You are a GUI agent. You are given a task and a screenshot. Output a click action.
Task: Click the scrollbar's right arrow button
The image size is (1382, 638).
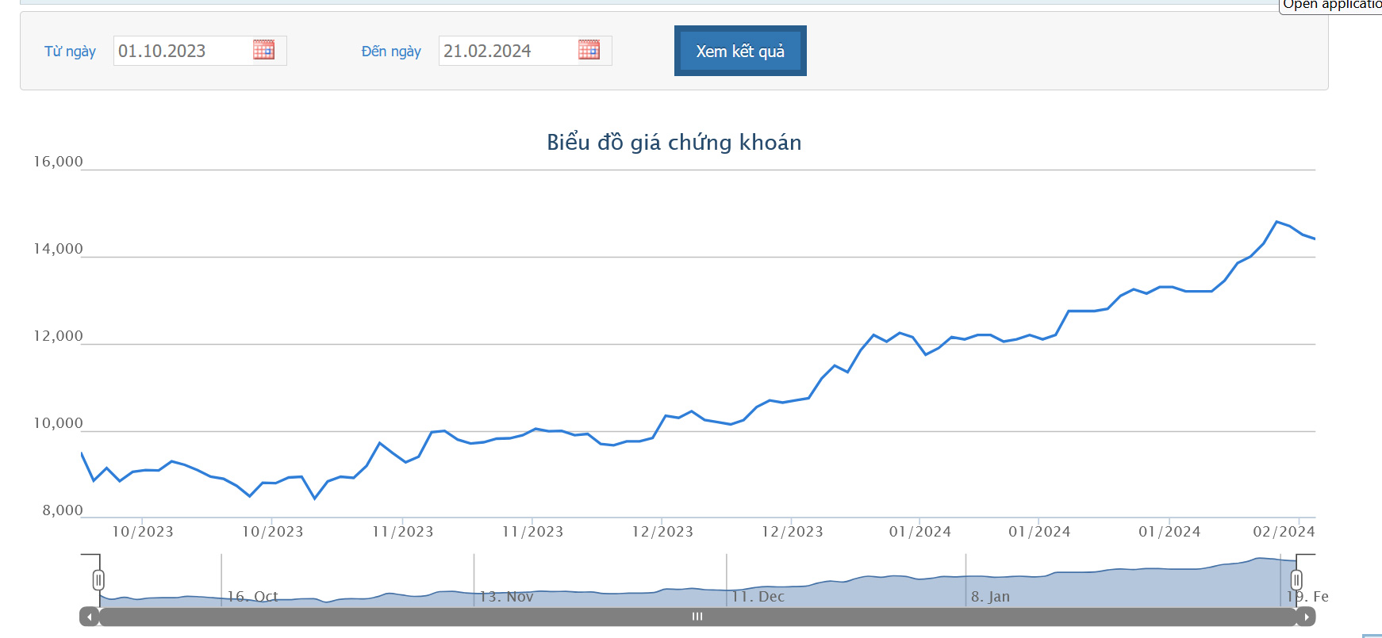1306,617
